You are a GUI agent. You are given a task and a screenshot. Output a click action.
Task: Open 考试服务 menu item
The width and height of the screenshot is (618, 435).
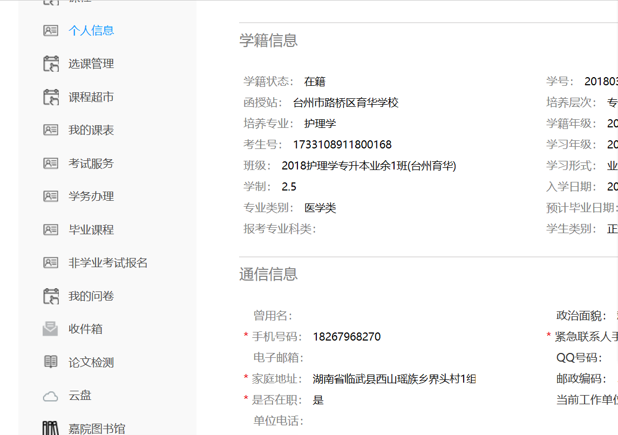(91, 164)
